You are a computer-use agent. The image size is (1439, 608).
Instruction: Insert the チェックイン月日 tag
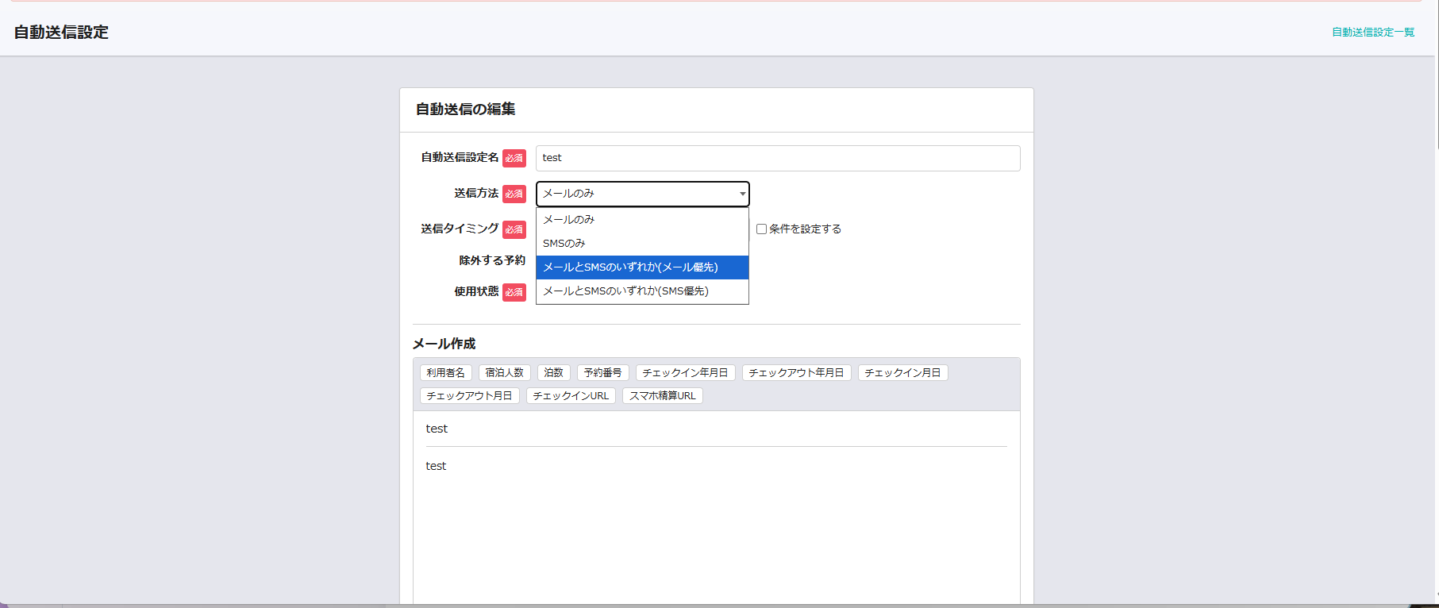pyautogui.click(x=902, y=373)
